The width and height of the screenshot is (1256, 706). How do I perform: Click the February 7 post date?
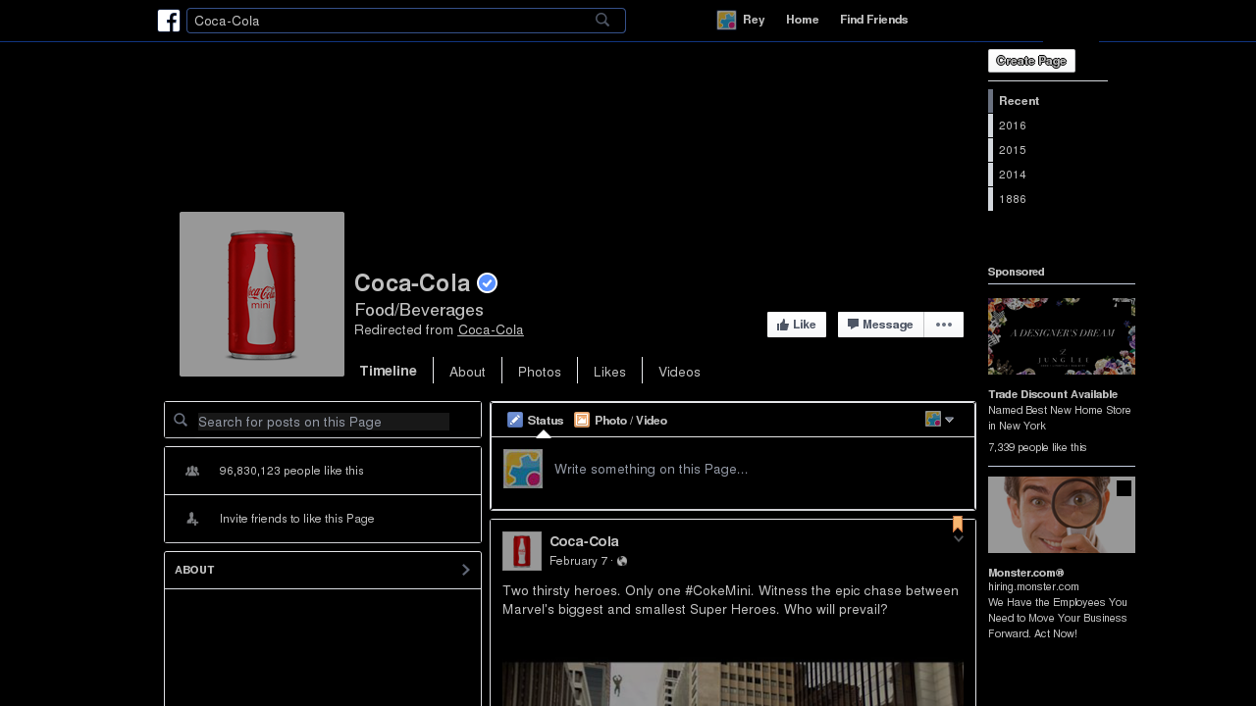pos(579,561)
